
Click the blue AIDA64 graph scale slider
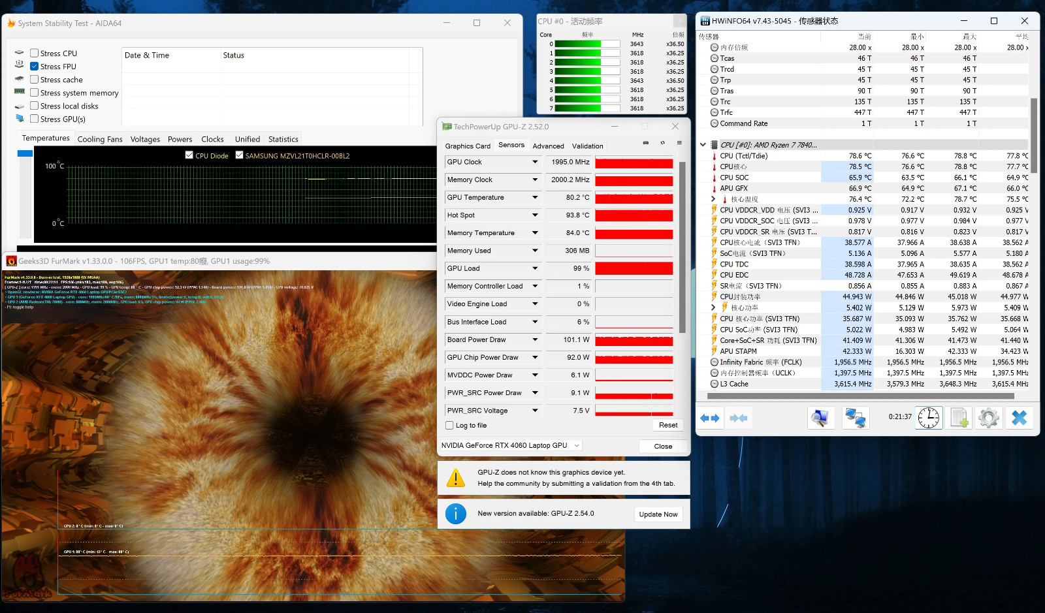pos(25,153)
